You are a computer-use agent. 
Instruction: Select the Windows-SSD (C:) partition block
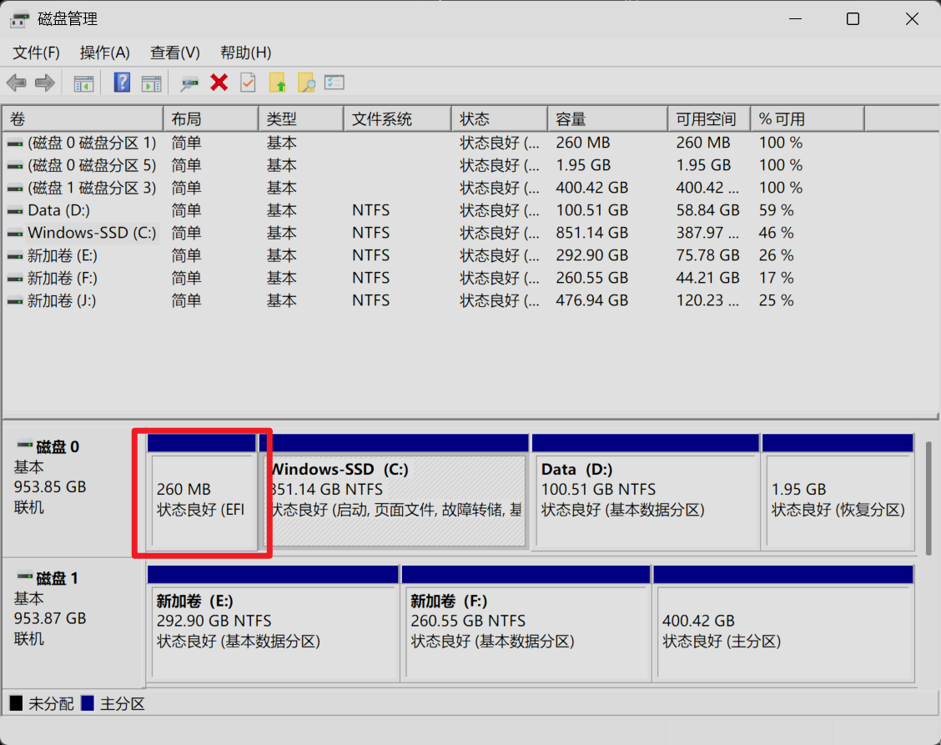394,492
